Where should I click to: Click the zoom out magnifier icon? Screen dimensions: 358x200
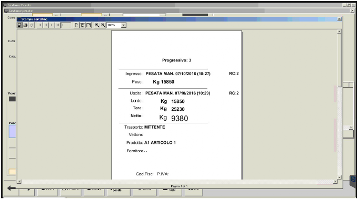[x=103, y=25]
